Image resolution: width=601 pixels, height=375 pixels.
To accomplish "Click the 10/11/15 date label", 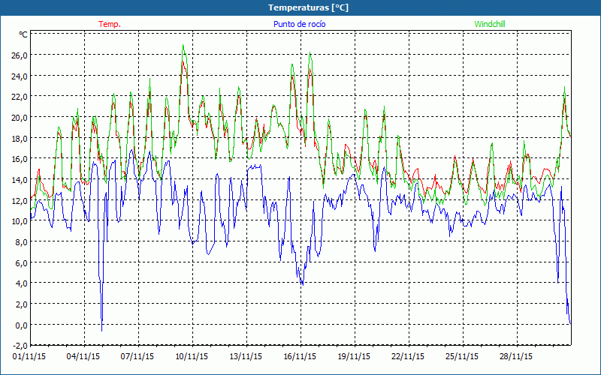I will click(192, 357).
